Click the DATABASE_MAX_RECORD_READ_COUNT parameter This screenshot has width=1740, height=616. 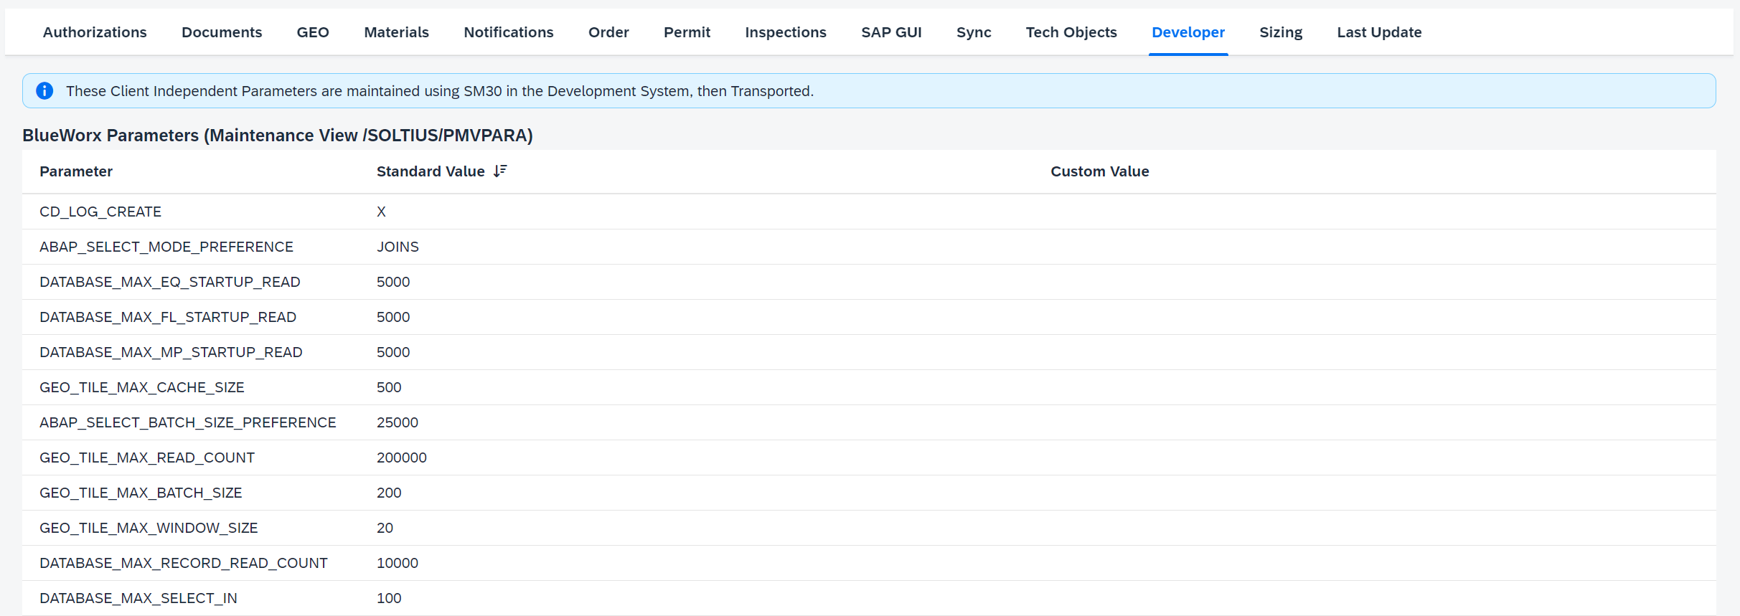(184, 563)
